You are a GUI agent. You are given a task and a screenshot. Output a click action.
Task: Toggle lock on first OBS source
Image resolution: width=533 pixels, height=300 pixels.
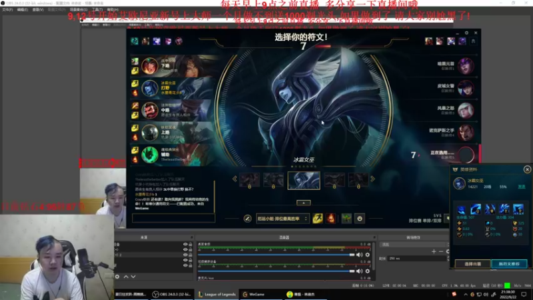point(191,244)
